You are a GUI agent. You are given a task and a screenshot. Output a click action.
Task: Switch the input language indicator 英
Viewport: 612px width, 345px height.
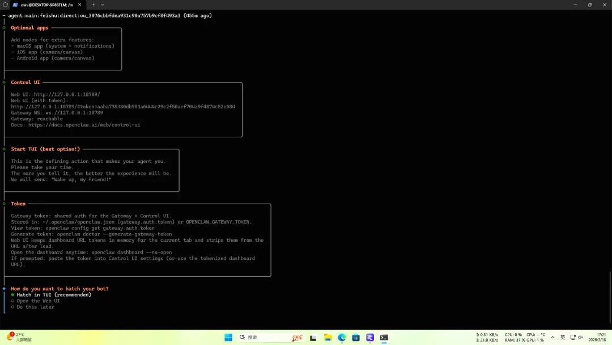[563, 337]
